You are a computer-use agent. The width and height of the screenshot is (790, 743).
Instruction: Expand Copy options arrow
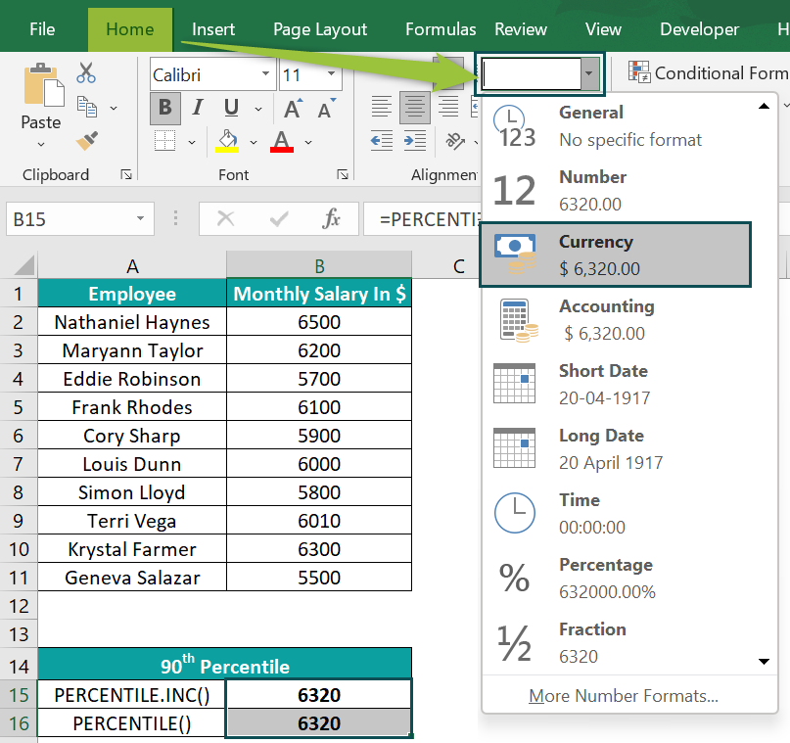click(114, 108)
